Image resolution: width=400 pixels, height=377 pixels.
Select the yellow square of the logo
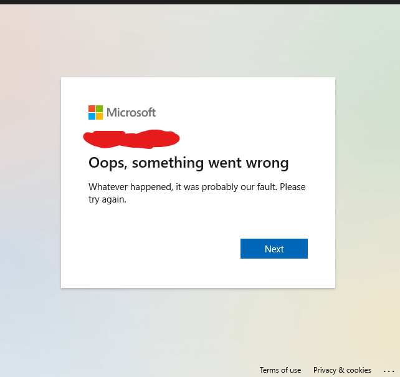[x=100, y=117]
